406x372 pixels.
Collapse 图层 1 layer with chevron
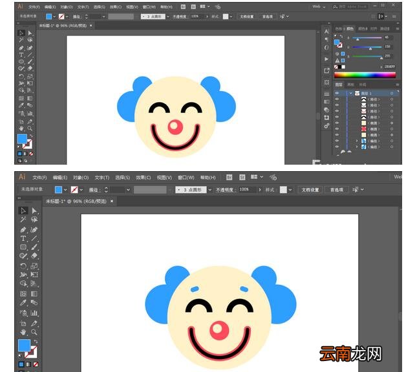351,93
